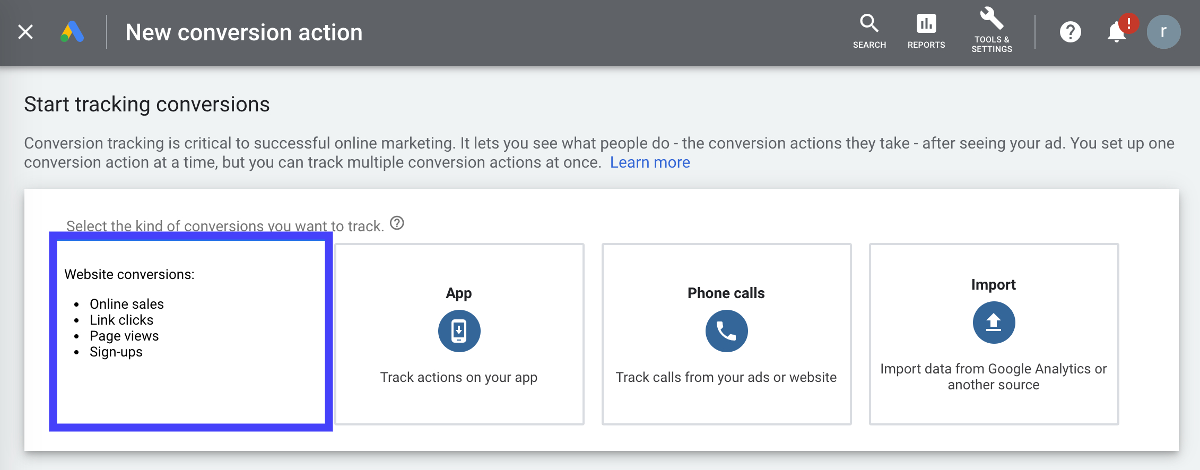Viewport: 1200px width, 470px height.
Task: Open Tools & Settings wrench menu
Action: point(992,31)
